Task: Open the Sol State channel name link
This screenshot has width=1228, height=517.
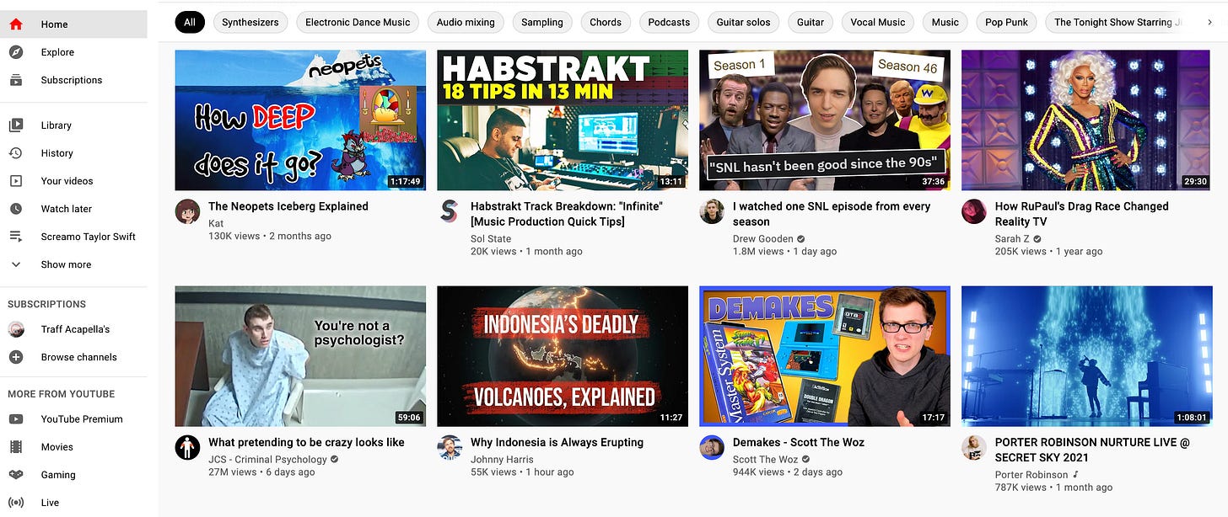Action: coord(491,239)
